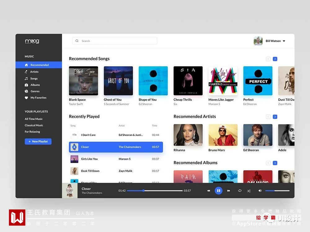Open the My Favorites menu item

click(x=39, y=98)
